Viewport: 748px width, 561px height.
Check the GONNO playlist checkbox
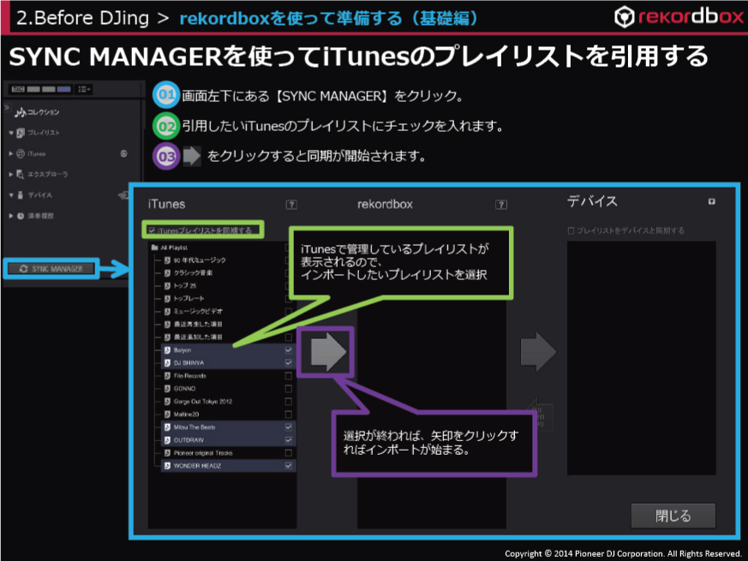(288, 389)
